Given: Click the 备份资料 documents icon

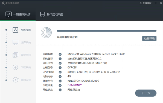Looking at the screenshot, I should tap(15, 55).
